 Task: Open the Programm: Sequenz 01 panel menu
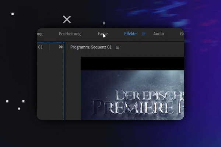117,47
